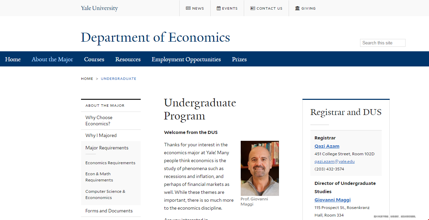Click the Prof. Giovanni Maggi caption
The image size is (429, 220).
coord(254,201)
